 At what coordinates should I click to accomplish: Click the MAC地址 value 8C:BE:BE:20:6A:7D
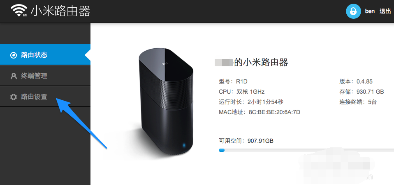pos(274,112)
